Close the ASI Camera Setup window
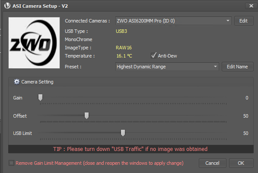Viewport: 258px width, 173px height. 251,6
